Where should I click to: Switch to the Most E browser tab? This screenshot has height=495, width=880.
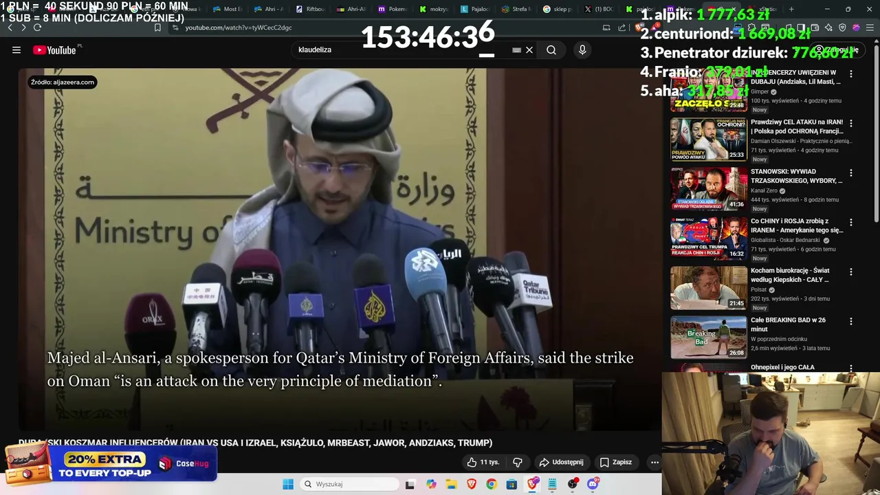(228, 9)
